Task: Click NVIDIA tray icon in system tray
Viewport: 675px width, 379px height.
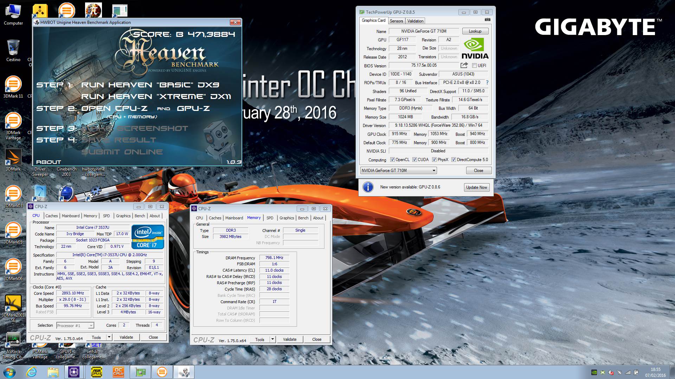Action: [x=594, y=372]
